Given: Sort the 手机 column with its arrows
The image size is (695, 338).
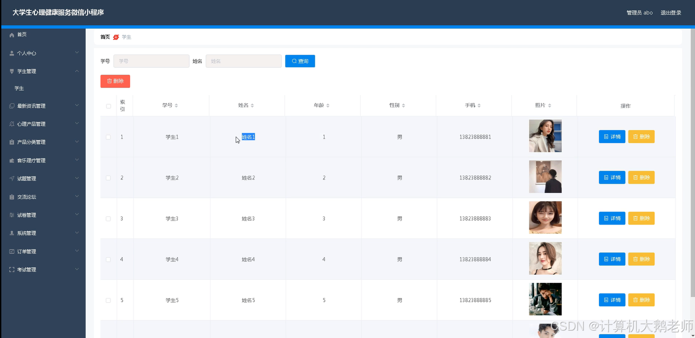Looking at the screenshot, I should coord(479,106).
